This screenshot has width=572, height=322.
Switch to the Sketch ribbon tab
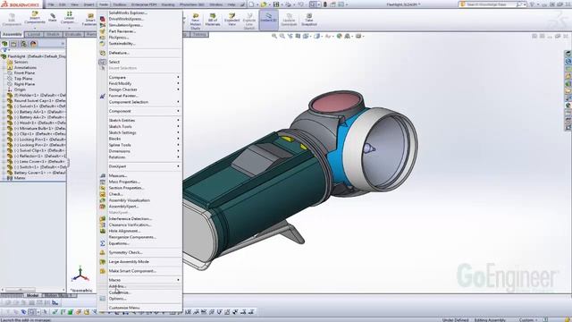click(53, 34)
